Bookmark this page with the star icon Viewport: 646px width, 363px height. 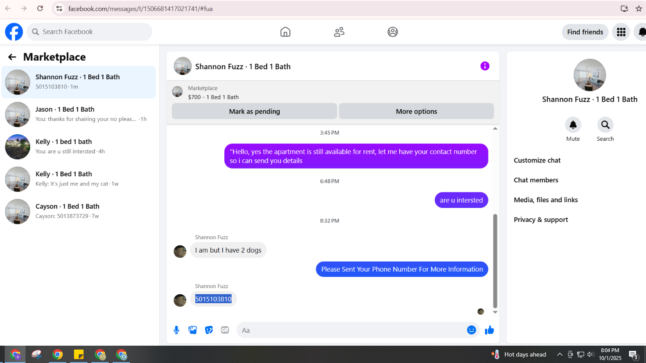click(639, 8)
